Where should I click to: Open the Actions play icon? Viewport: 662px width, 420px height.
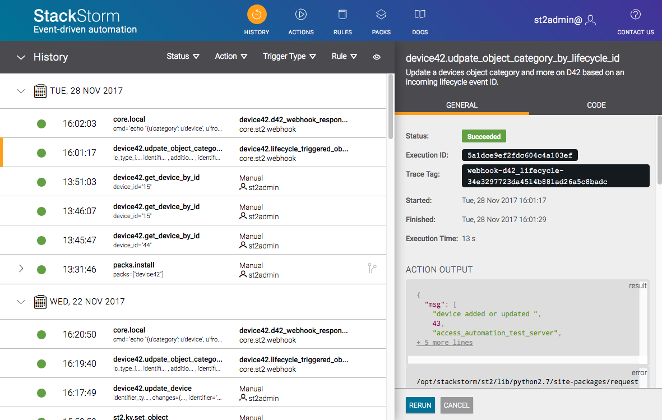tap(300, 15)
